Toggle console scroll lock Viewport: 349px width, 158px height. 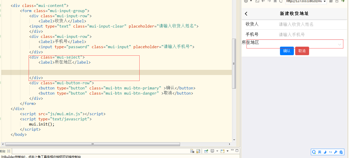pos(198,151)
